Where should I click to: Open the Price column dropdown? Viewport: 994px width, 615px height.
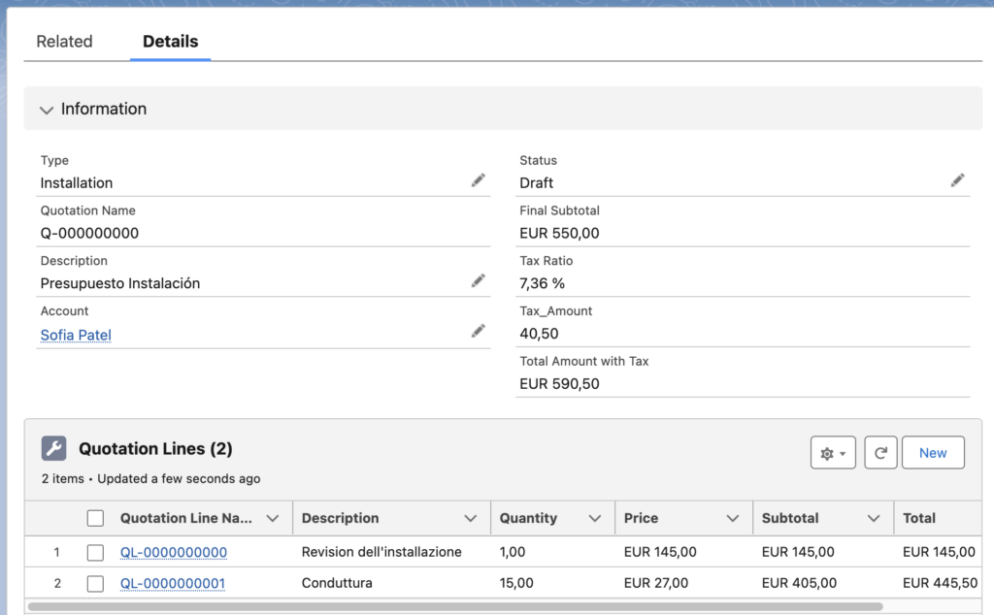pyautogui.click(x=733, y=518)
